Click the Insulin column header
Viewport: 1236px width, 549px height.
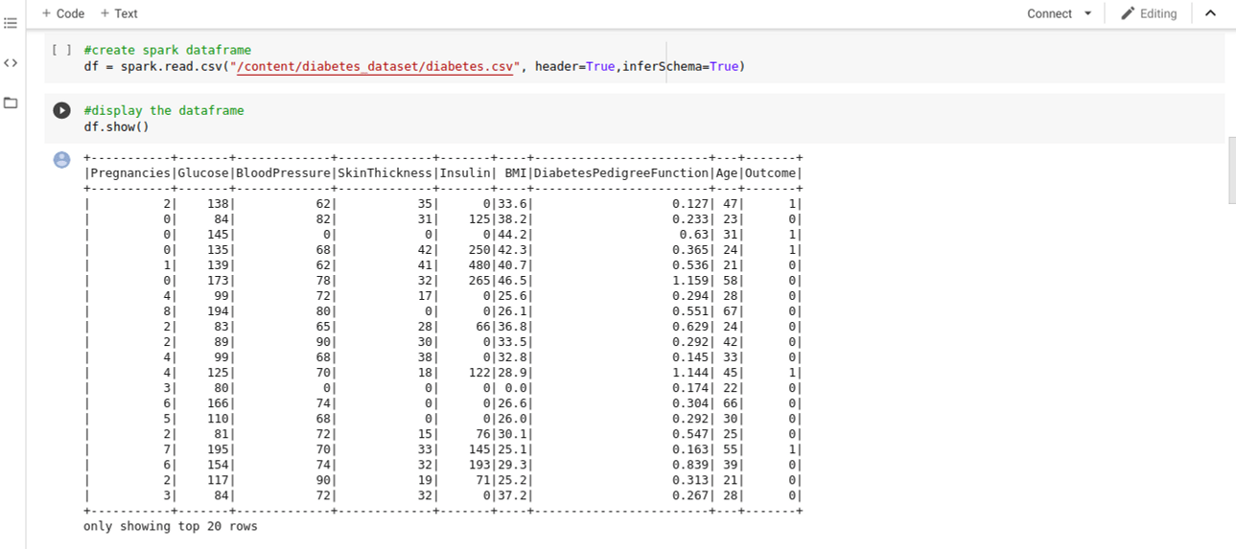coord(465,173)
